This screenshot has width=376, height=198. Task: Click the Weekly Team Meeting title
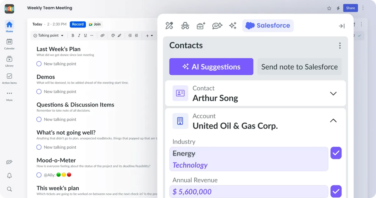pyautogui.click(x=50, y=8)
